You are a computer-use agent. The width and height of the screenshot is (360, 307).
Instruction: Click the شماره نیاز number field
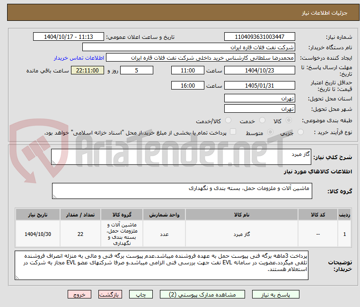[x=259, y=37]
